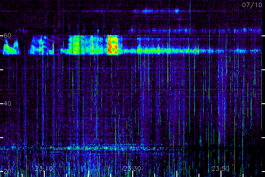
Task: Select the 20 frequency axis label
Action: click(x=7, y=171)
